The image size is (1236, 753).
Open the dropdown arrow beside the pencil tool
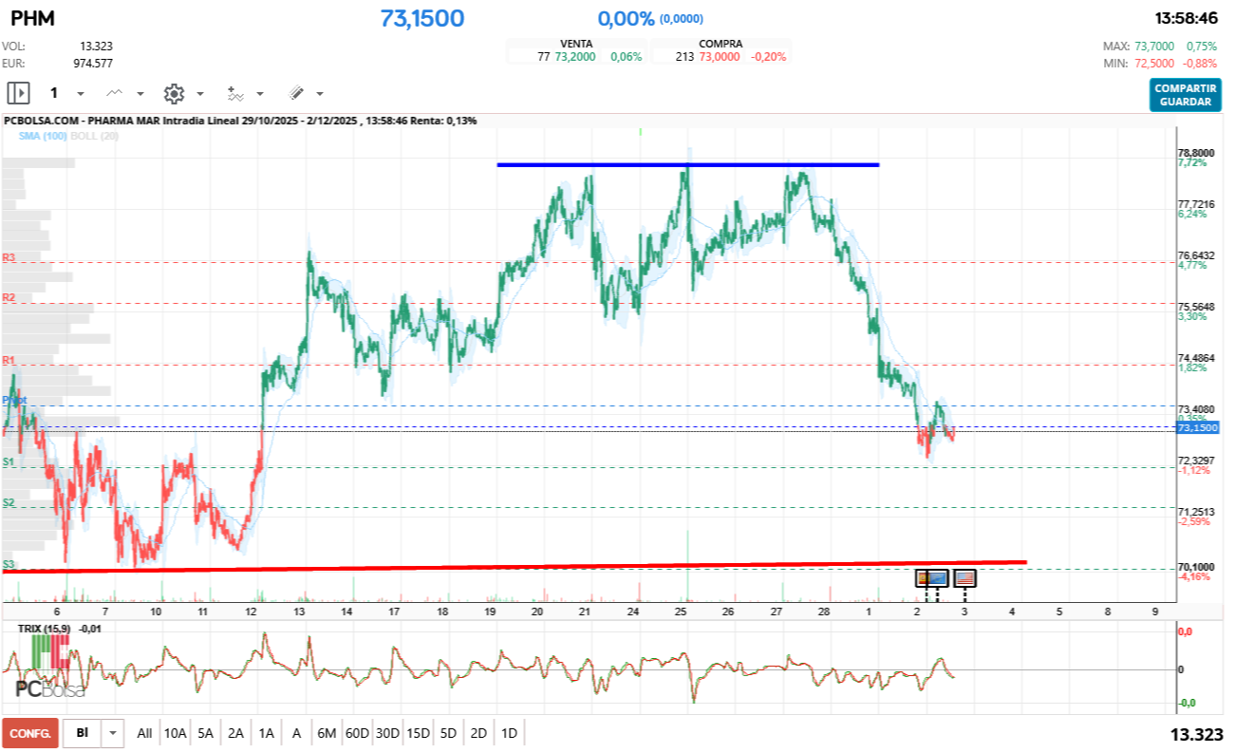[318, 93]
